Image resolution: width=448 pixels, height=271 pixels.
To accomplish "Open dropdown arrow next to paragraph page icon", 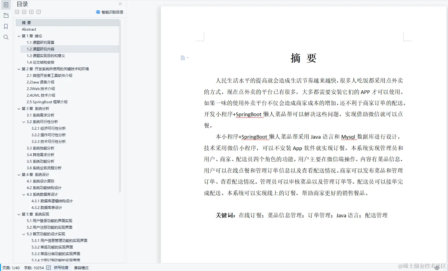I will click(x=188, y=58).
